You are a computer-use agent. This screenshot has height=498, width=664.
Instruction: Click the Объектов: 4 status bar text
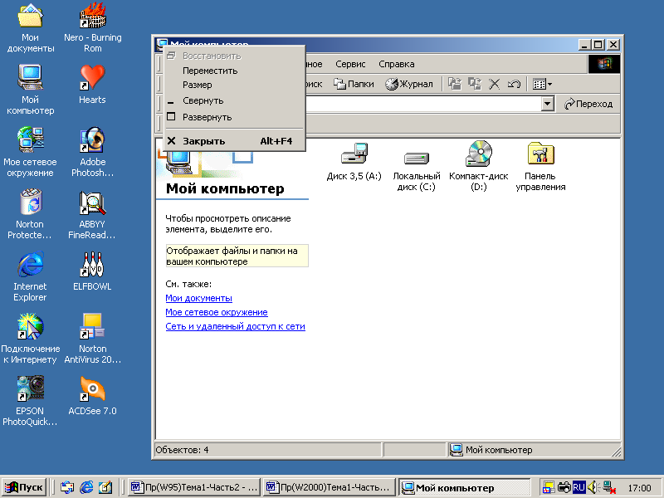click(x=182, y=450)
